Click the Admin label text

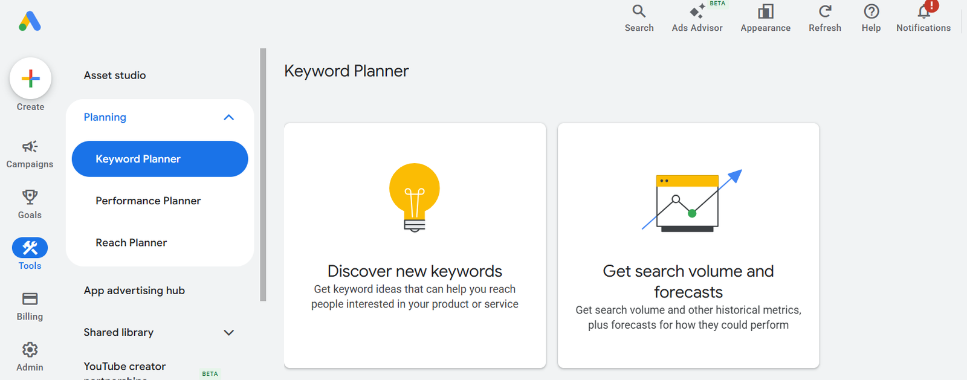coord(30,367)
